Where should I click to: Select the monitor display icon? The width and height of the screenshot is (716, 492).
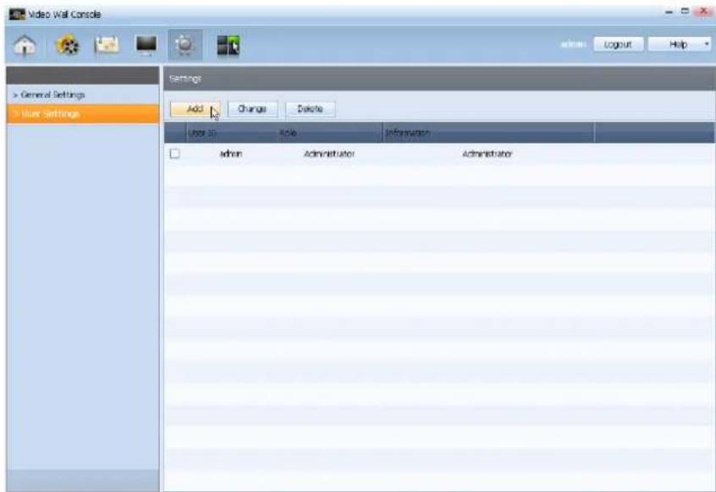146,45
